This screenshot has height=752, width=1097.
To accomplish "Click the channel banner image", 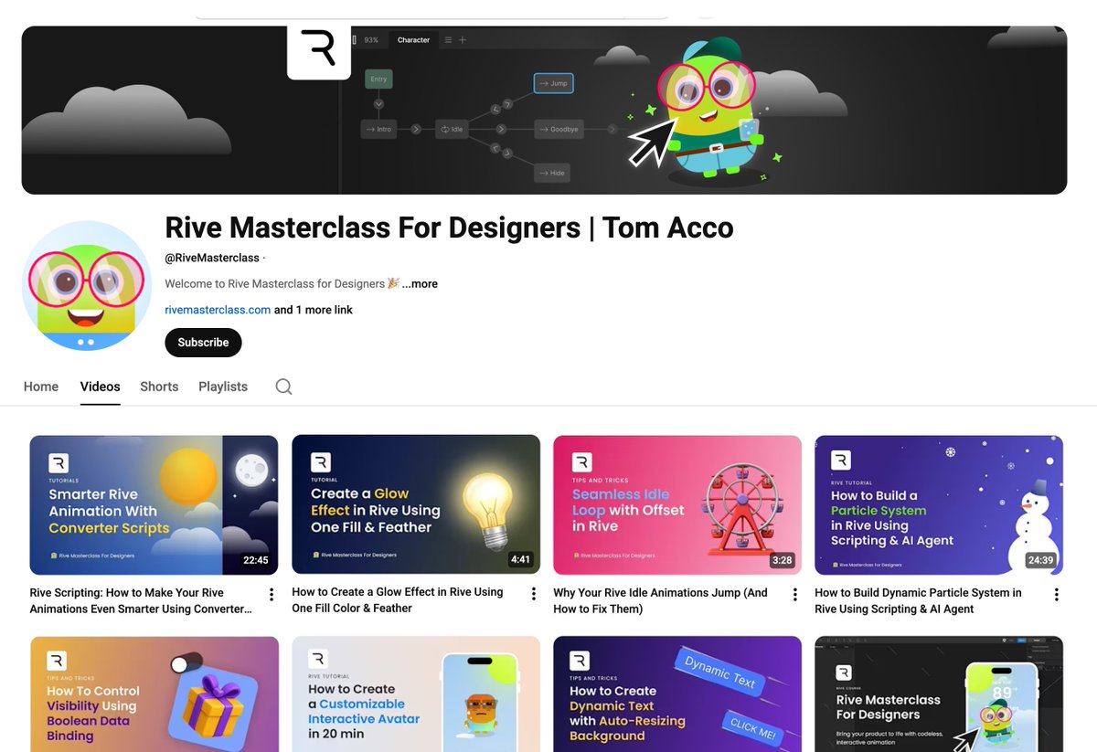I will coord(544,110).
